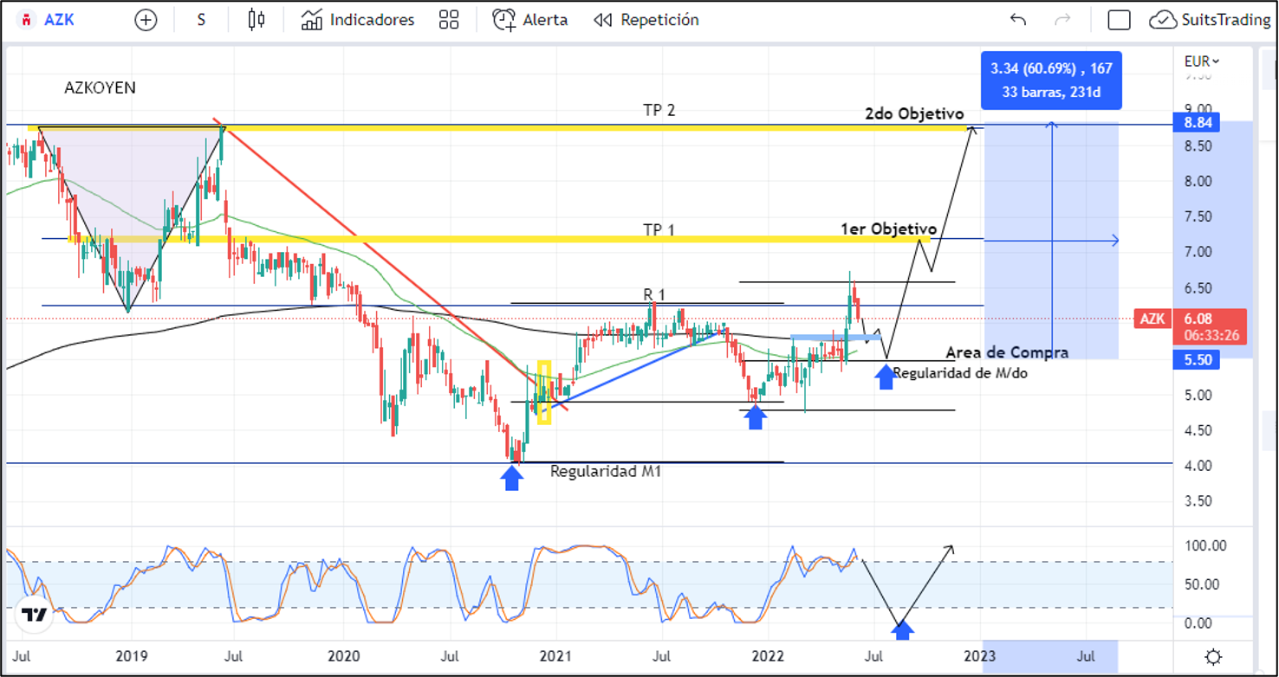Image resolution: width=1279 pixels, height=677 pixels.
Task: Click the AZK symbol search field
Action: point(49,20)
